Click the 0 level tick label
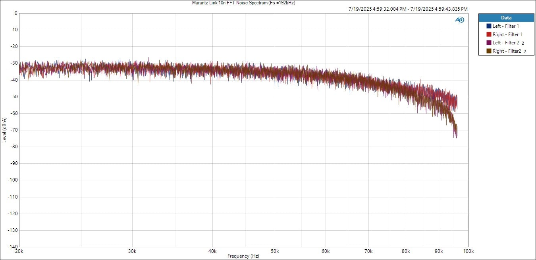 pyautogui.click(x=15, y=13)
